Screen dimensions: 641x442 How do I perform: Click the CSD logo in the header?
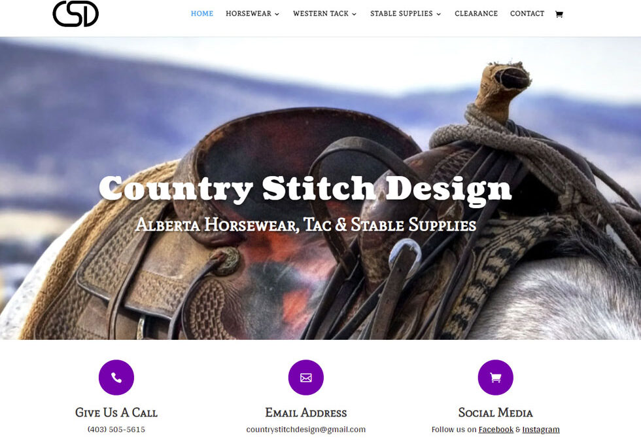[76, 14]
